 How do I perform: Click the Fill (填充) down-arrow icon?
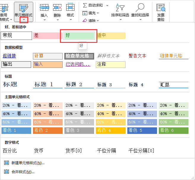pos(85,13)
